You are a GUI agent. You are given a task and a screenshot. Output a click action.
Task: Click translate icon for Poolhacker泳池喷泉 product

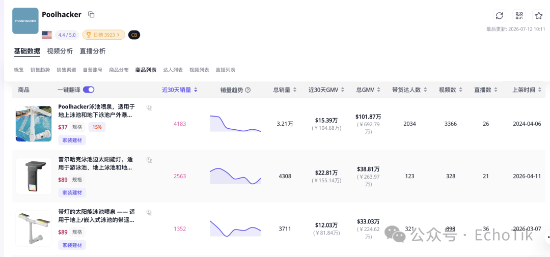(149, 108)
